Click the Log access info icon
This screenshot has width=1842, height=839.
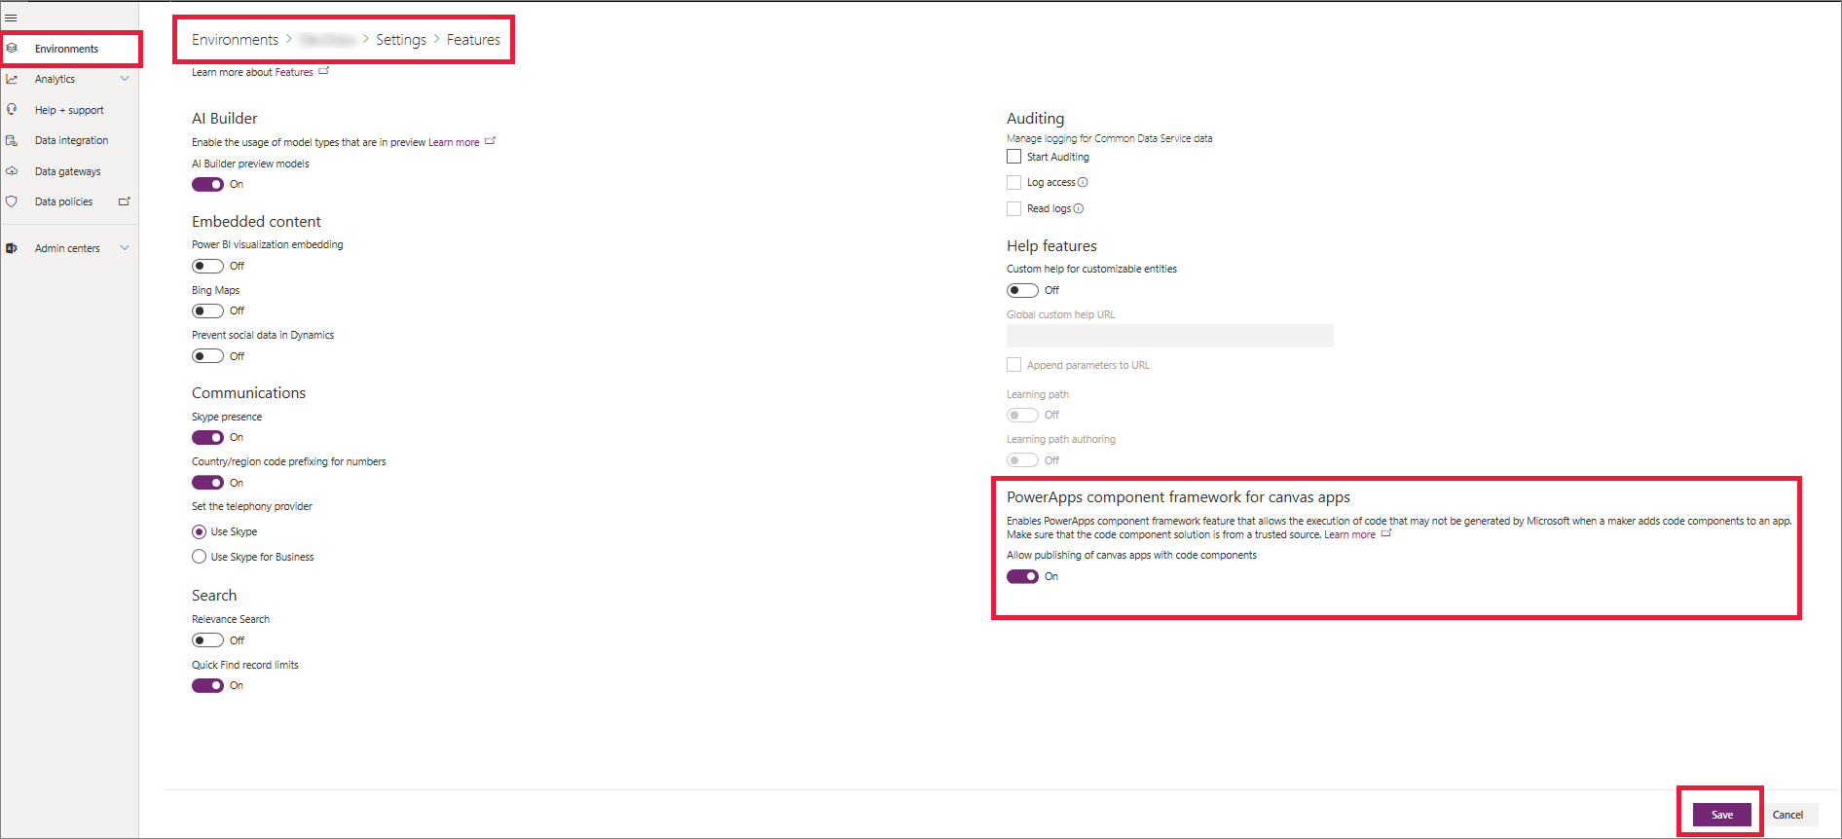pos(1083,182)
